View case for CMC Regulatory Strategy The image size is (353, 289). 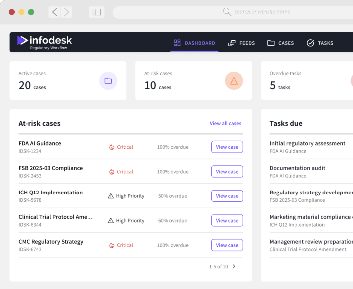[x=227, y=245]
